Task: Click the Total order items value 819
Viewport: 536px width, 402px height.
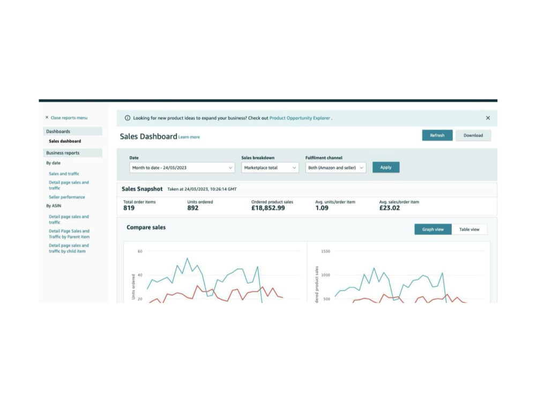Action: [129, 208]
